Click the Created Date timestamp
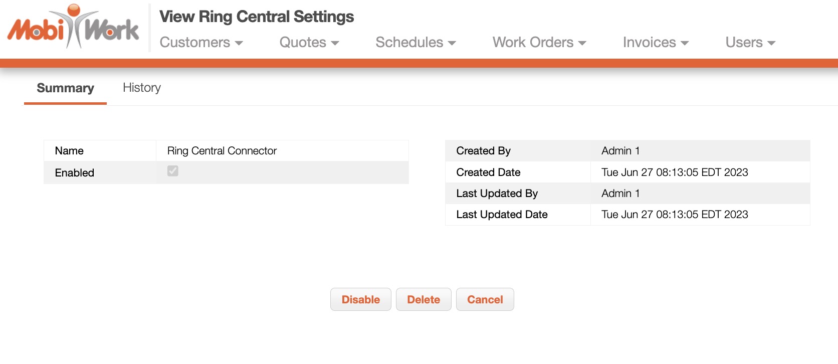Viewport: 838px width, 364px height. (675, 172)
